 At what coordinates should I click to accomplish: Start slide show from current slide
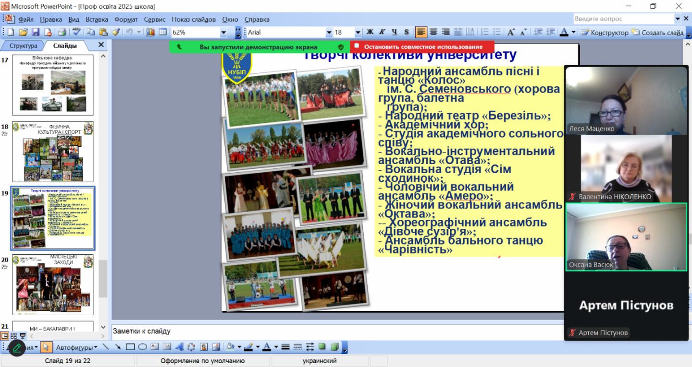(23, 336)
